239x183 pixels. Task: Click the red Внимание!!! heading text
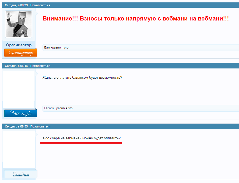[x=136, y=19]
